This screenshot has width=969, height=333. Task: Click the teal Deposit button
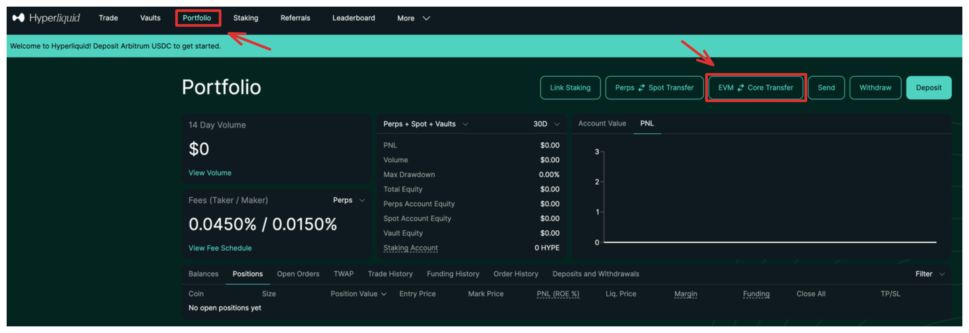[x=928, y=87]
